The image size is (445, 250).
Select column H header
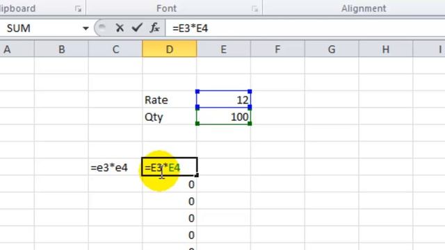point(386,49)
